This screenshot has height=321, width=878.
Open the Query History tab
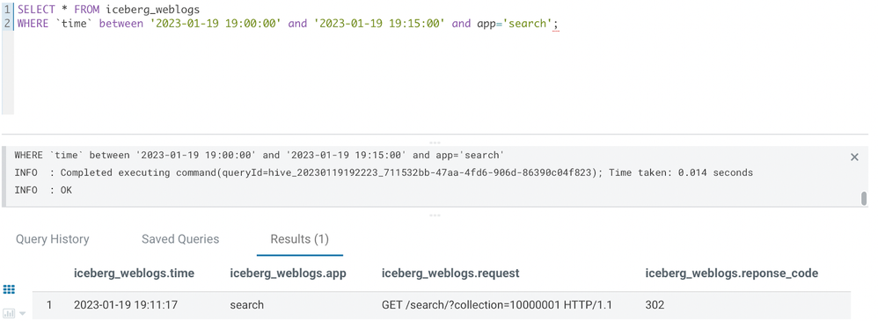[52, 239]
